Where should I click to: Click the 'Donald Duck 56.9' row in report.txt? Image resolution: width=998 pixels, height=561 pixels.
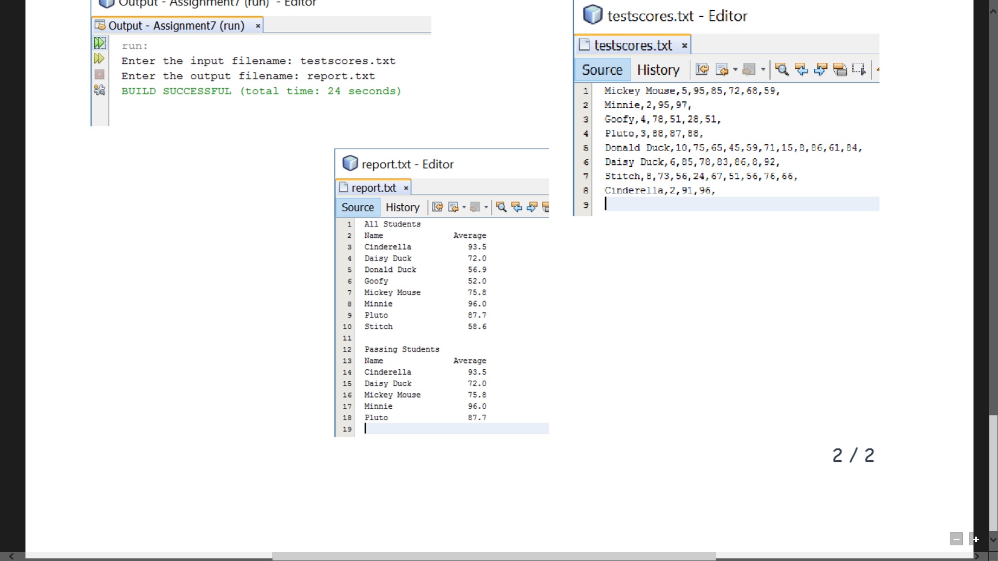point(425,270)
